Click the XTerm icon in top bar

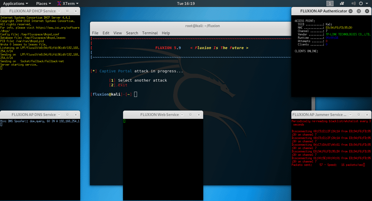59,3
